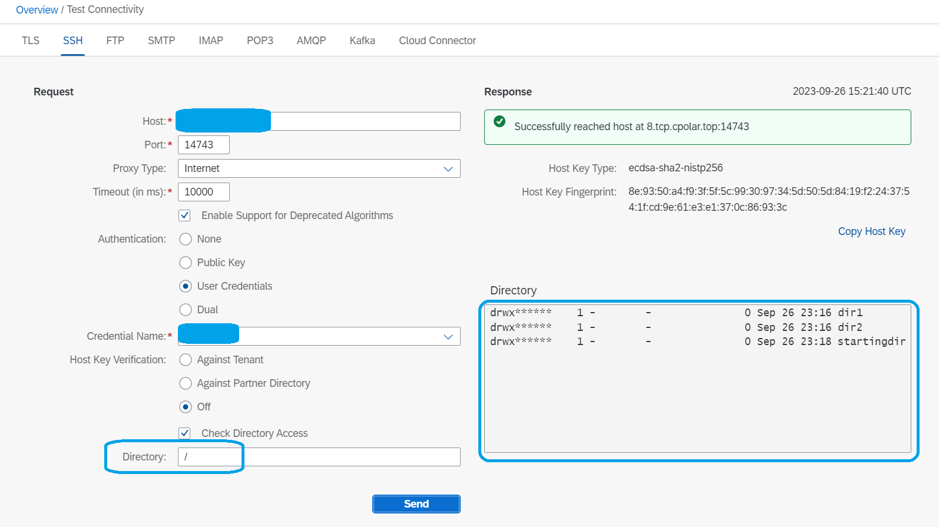
Task: Click the Timeout field showing 10000
Action: [204, 192]
